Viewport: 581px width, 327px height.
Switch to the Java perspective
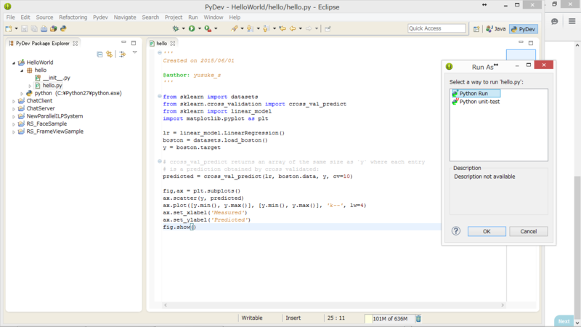click(x=496, y=29)
